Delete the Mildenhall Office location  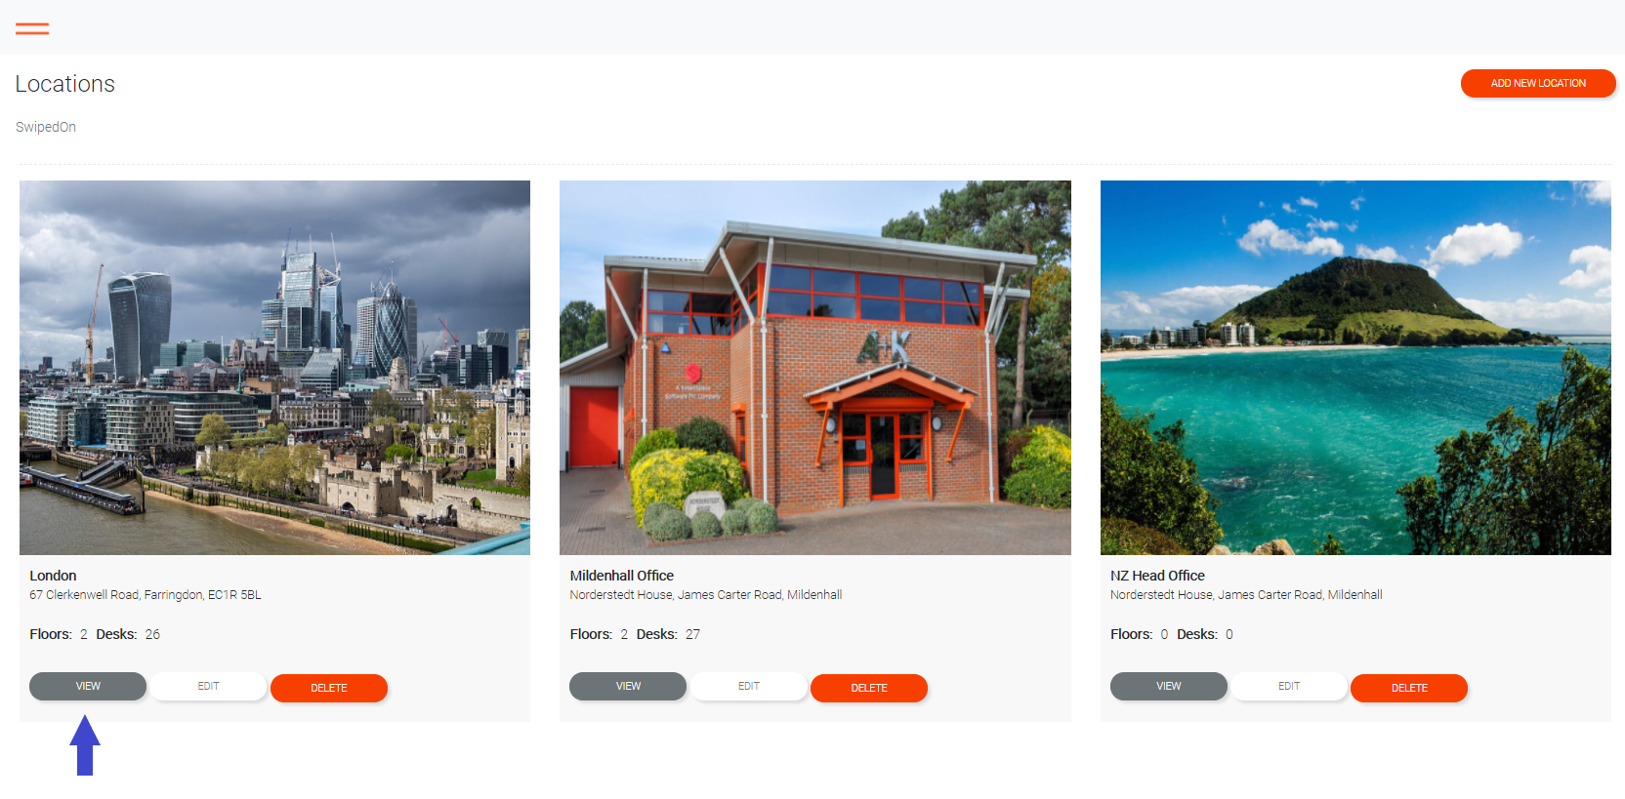tap(869, 688)
